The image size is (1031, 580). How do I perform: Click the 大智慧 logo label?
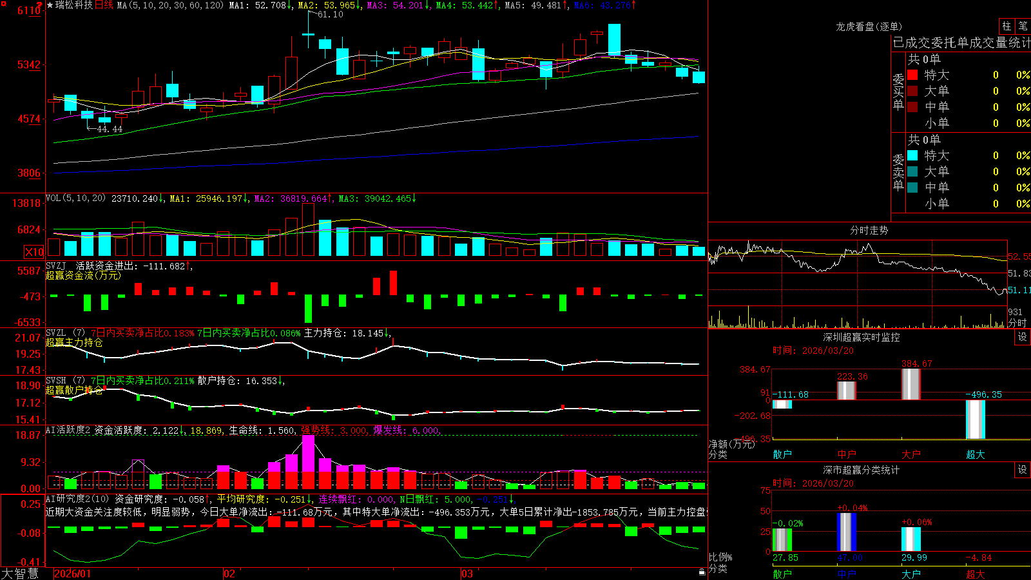coord(20,574)
